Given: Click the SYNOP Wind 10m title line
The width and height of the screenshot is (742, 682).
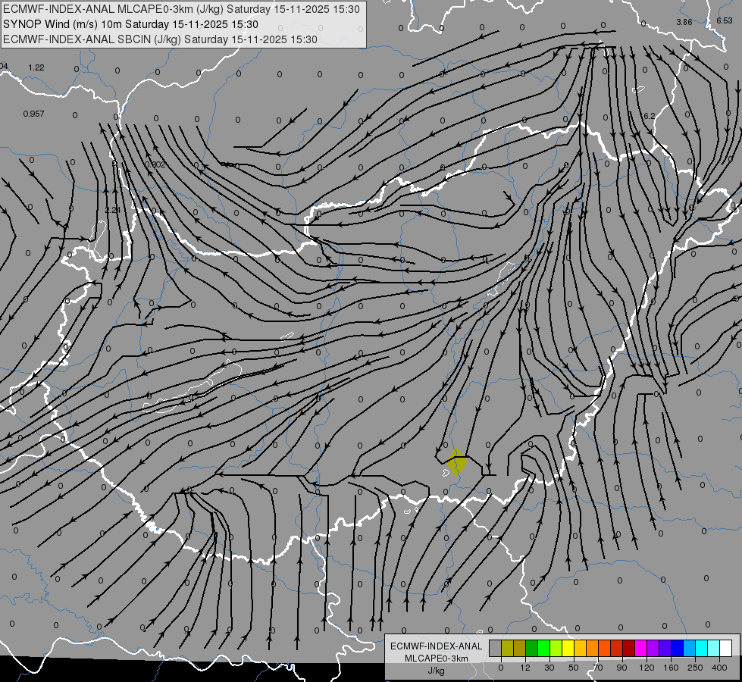Looking at the screenshot, I should click(x=130, y=24).
